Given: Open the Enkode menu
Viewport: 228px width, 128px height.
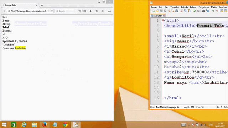Looking at the screenshot, I should [x=184, y=7].
